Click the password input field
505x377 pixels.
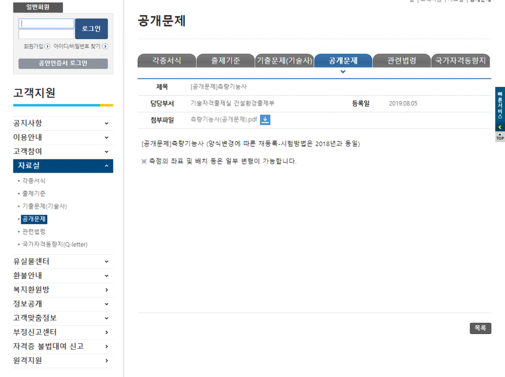point(46,34)
